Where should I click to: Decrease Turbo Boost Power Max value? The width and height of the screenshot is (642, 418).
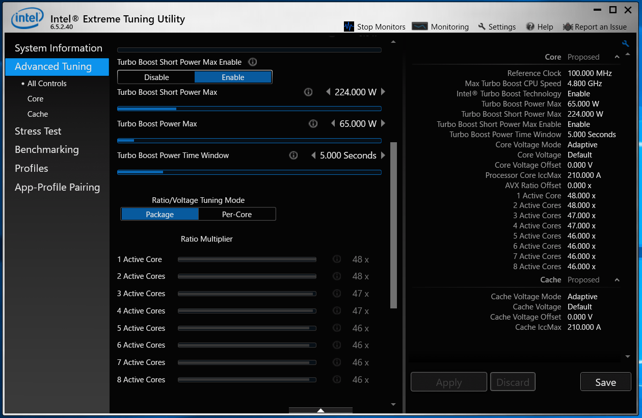click(x=333, y=124)
